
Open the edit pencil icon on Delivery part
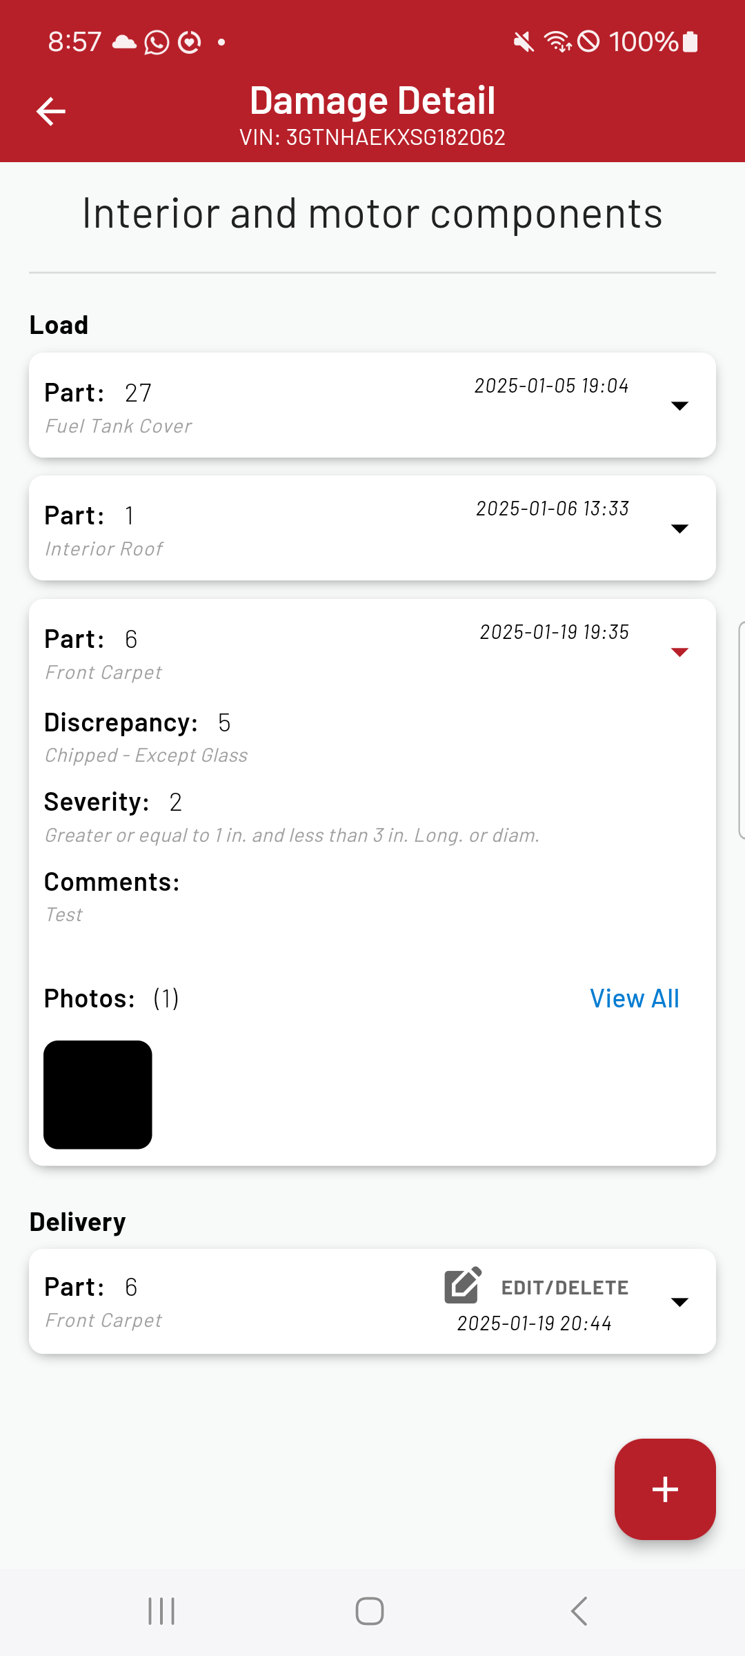click(463, 1285)
